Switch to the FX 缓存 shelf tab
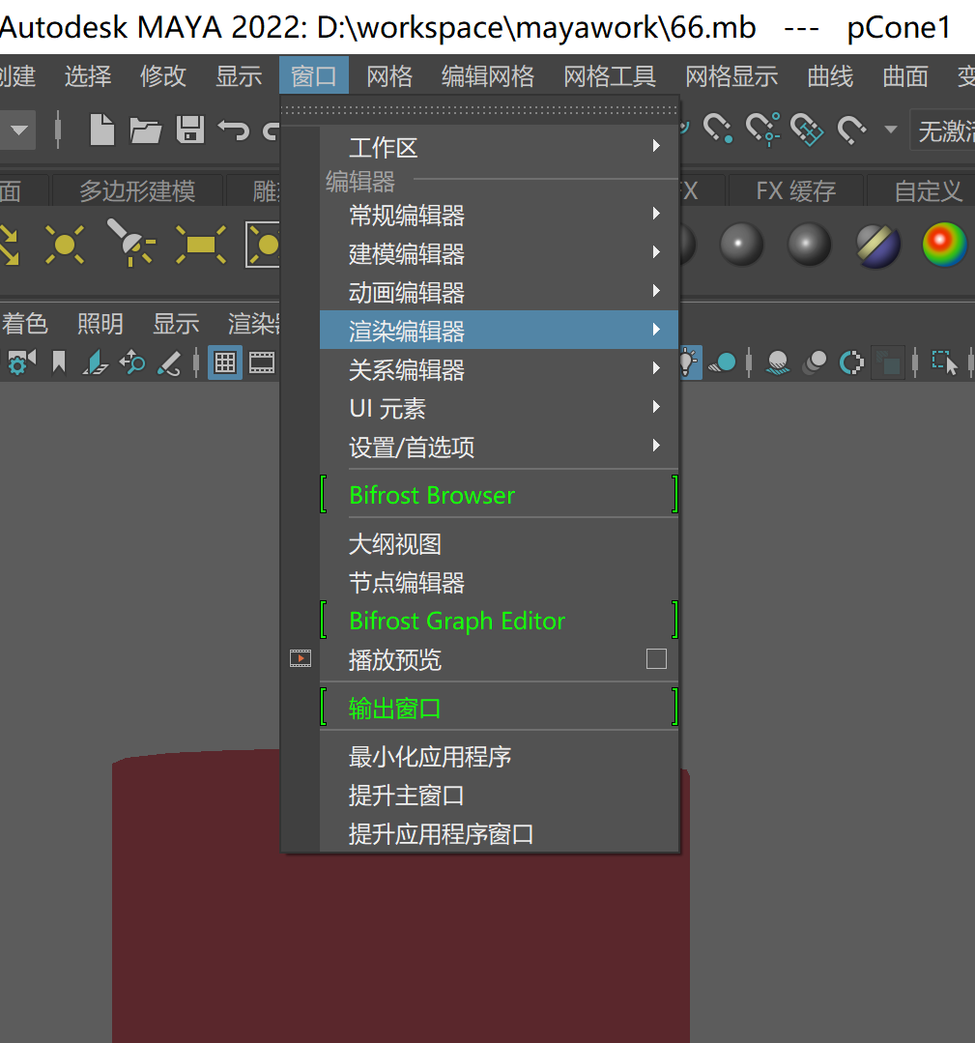 pos(795,190)
